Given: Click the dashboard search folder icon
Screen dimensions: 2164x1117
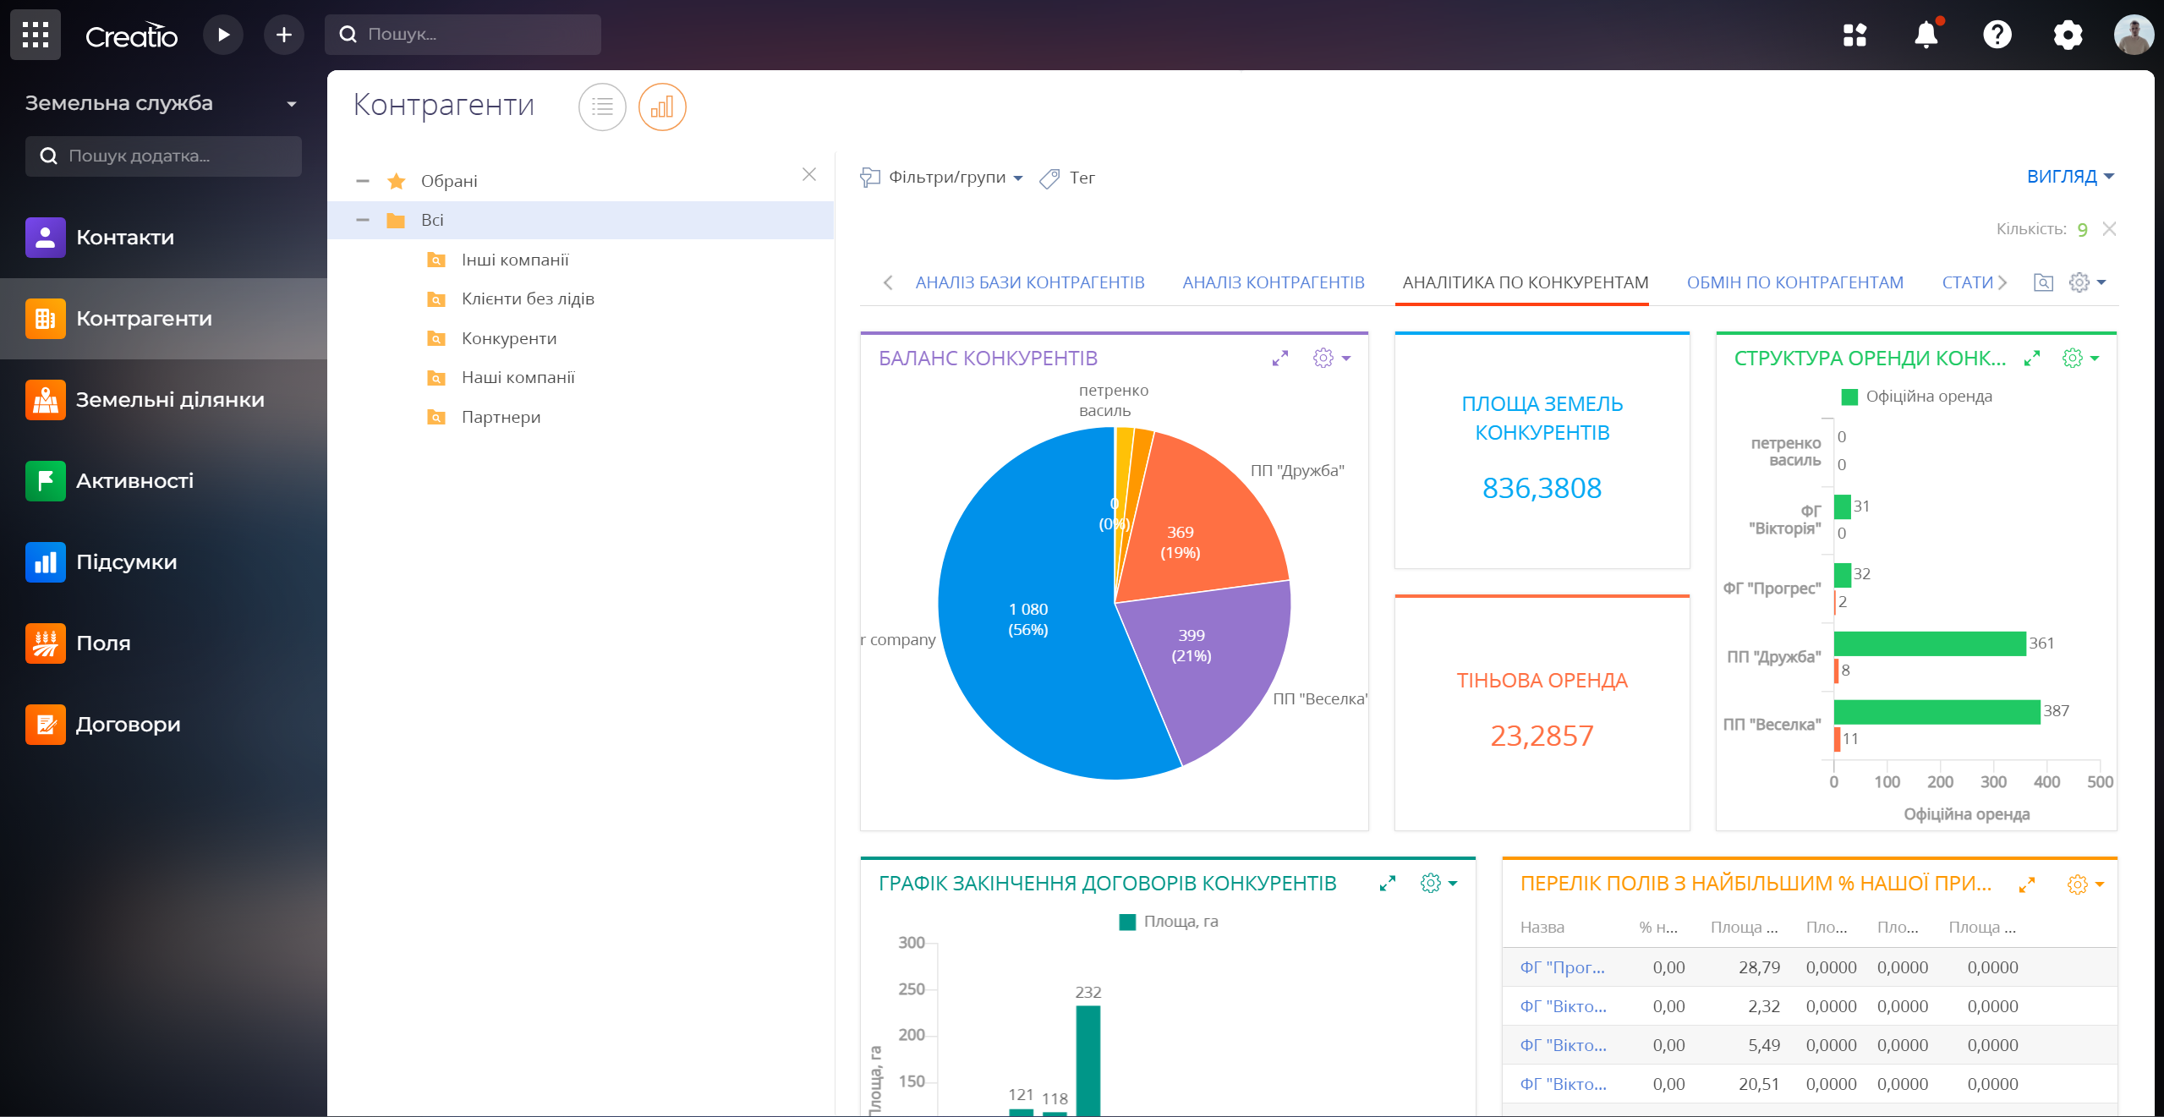Looking at the screenshot, I should 2043,282.
